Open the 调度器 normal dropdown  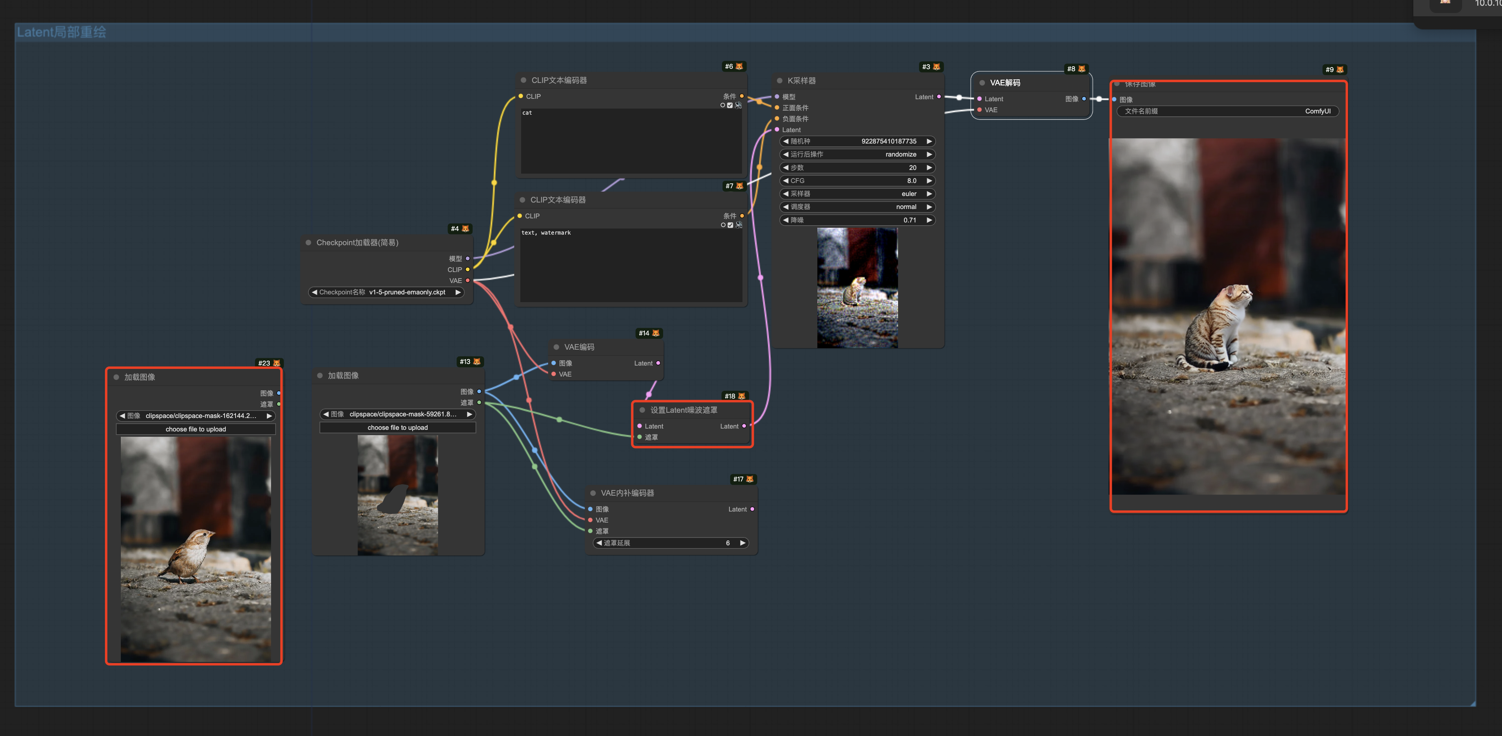pos(856,207)
